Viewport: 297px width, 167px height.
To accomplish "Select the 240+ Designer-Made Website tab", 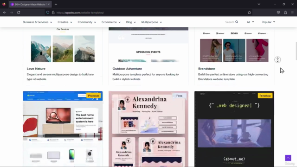I will click(30, 4).
